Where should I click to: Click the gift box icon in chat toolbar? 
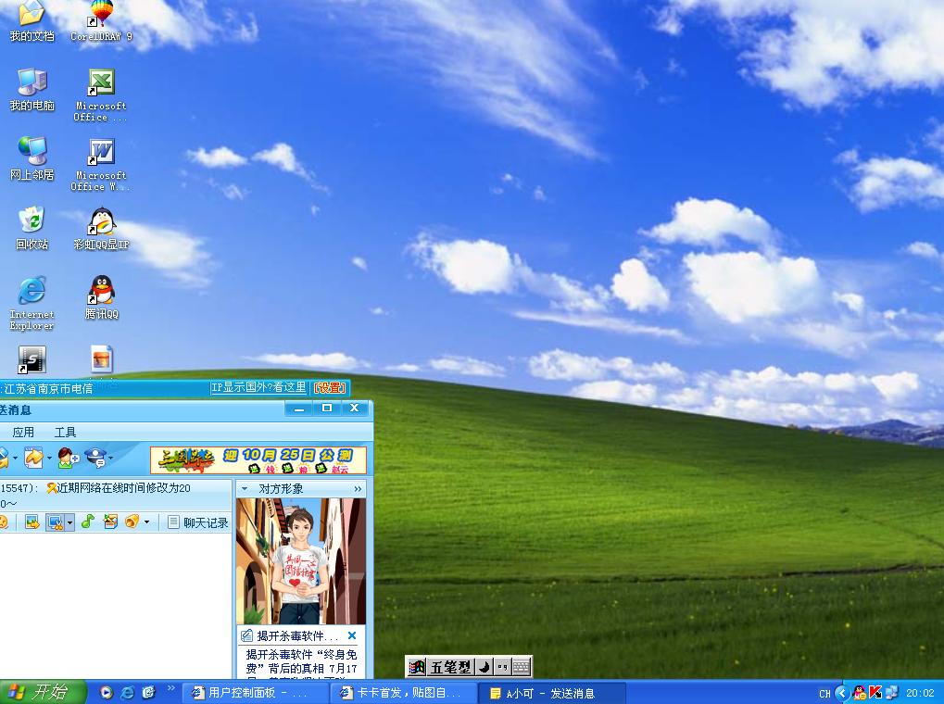pyautogui.click(x=110, y=522)
